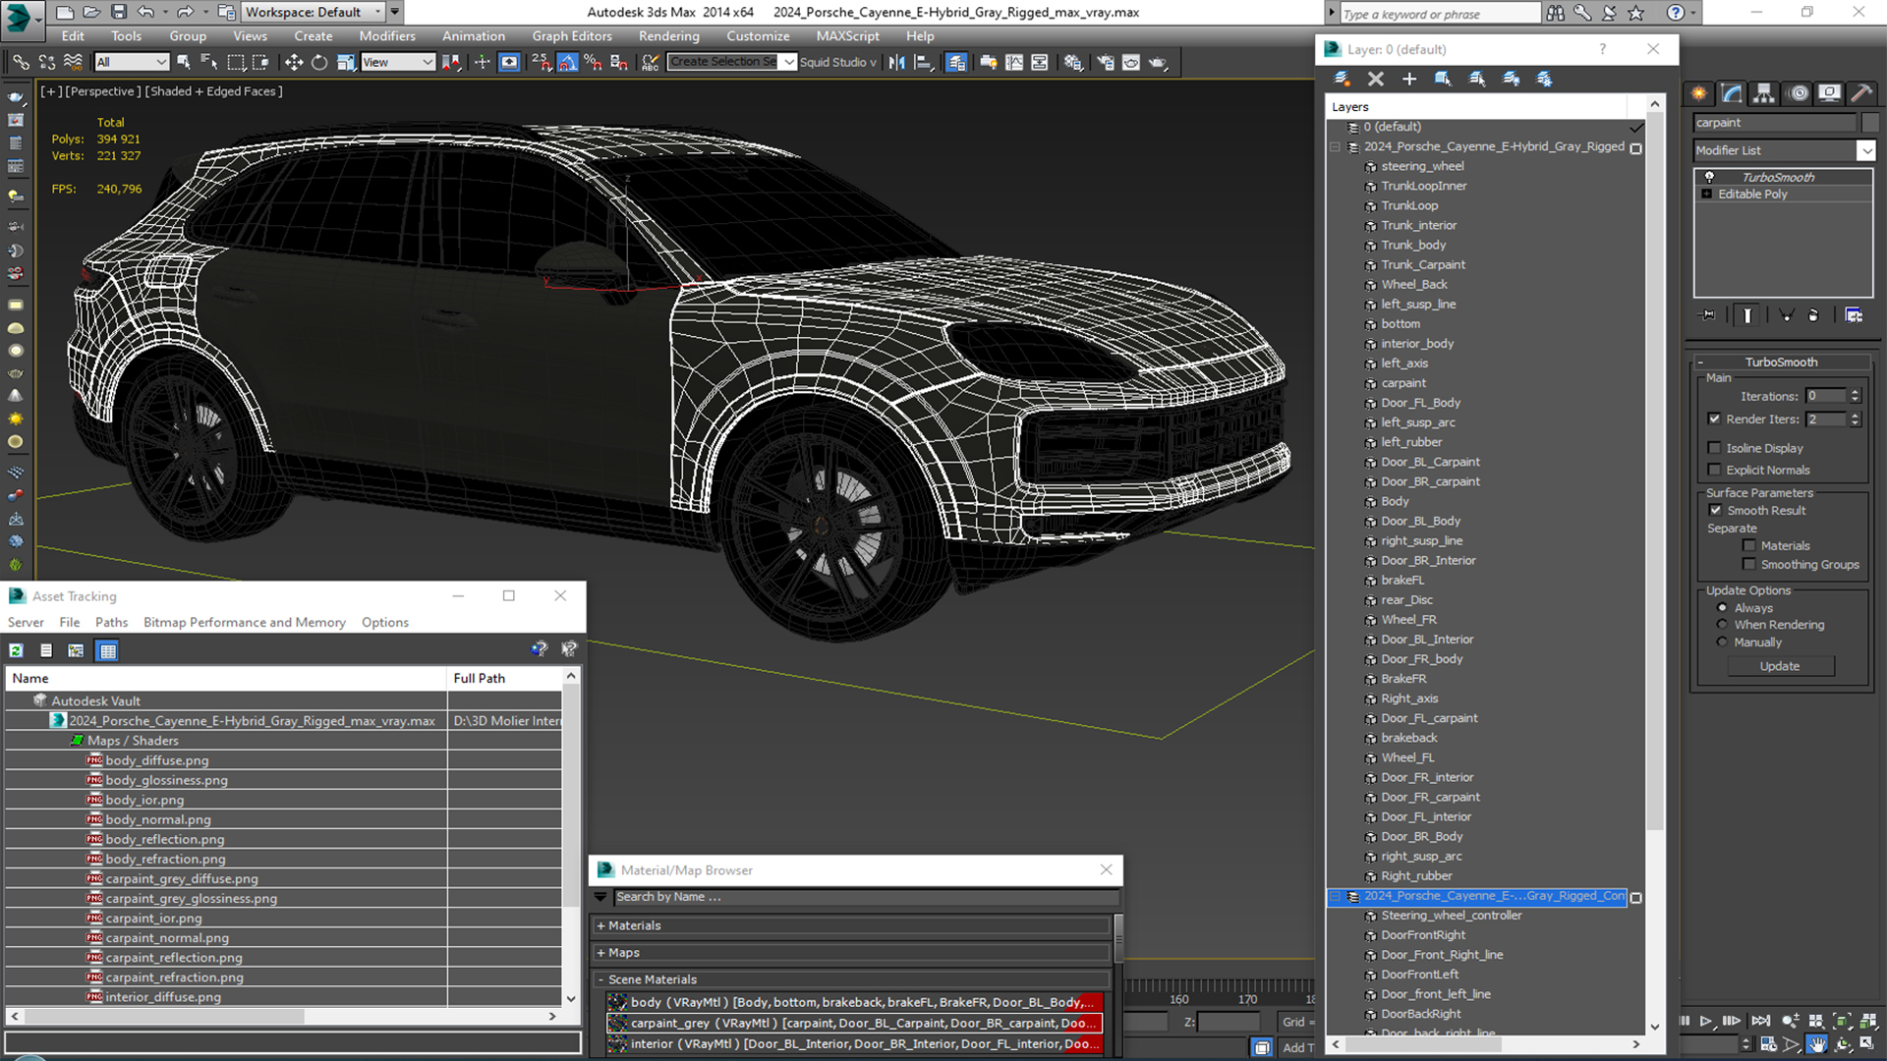
Task: Click Remove Modifier trash icon
Action: pyautogui.click(x=1813, y=315)
